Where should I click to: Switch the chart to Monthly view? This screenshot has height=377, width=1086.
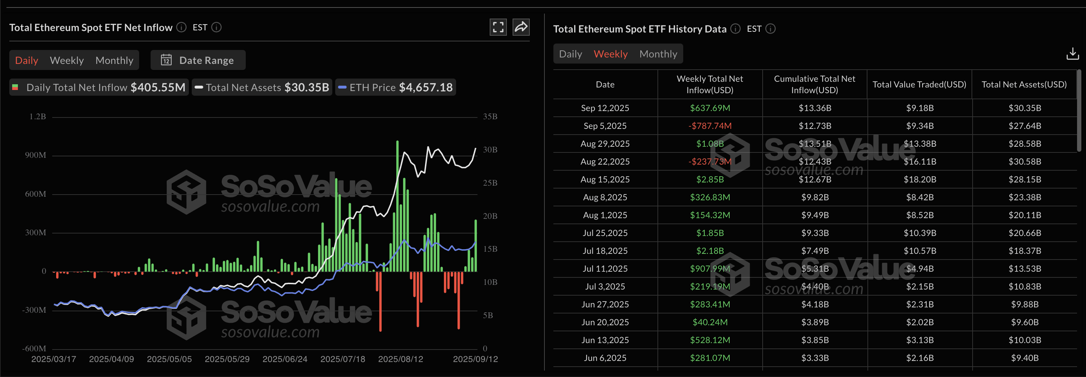click(x=114, y=60)
